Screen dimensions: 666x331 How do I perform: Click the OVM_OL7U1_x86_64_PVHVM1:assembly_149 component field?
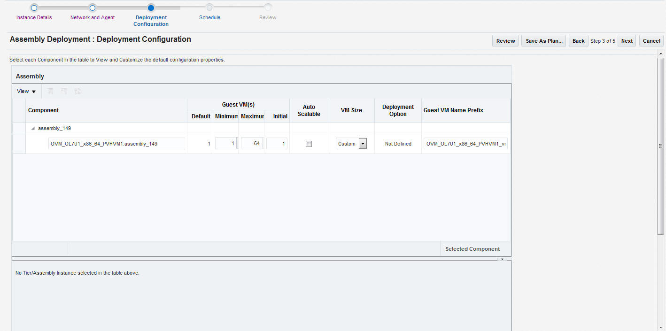(116, 144)
